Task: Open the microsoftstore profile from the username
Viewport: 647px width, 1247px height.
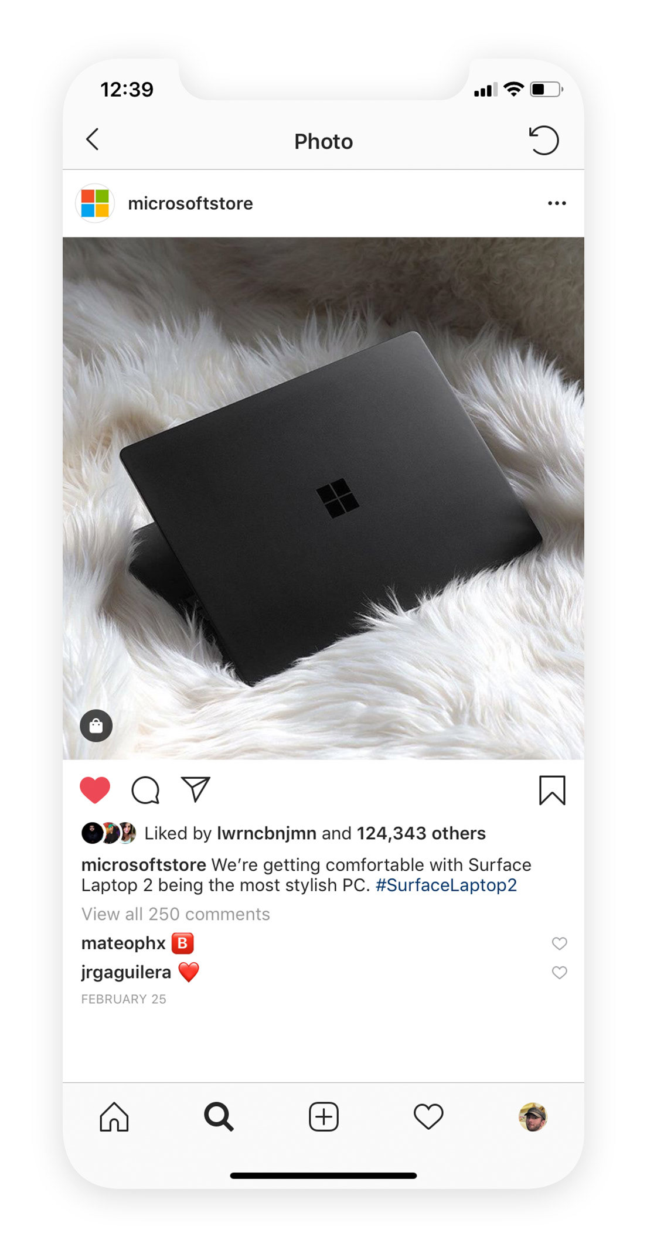Action: 190,203
